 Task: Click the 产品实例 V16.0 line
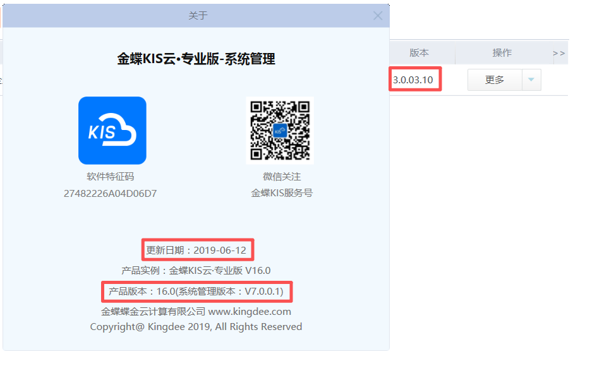tap(196, 271)
